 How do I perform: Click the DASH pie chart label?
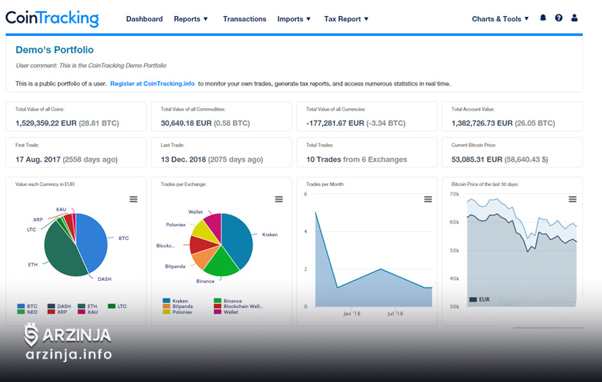(105, 279)
